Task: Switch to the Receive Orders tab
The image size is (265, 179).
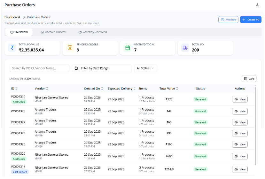Action: pos(53,32)
